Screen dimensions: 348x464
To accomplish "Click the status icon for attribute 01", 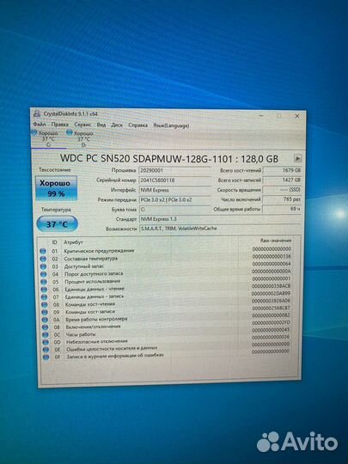I will 43,251.
